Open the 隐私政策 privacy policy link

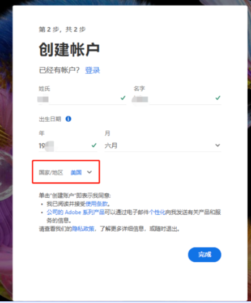[x=83, y=229]
